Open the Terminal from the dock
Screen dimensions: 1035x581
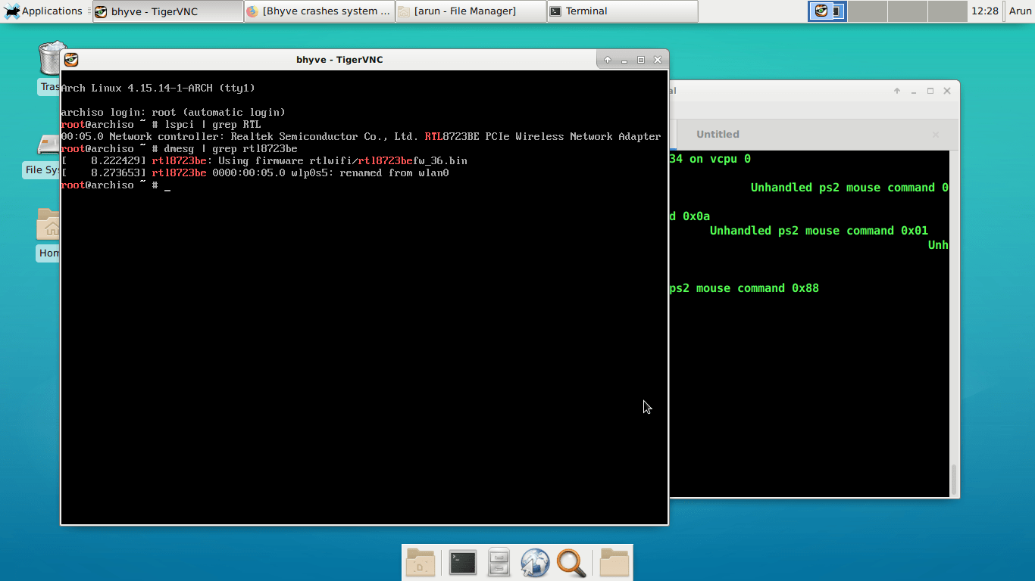pos(462,562)
